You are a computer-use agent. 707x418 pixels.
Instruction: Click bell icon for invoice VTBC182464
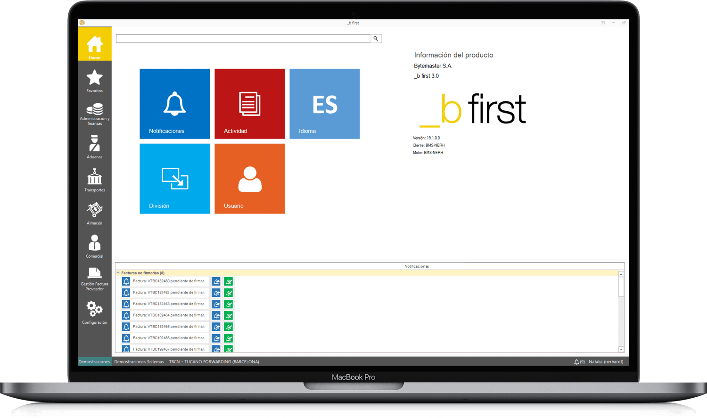coord(126,315)
